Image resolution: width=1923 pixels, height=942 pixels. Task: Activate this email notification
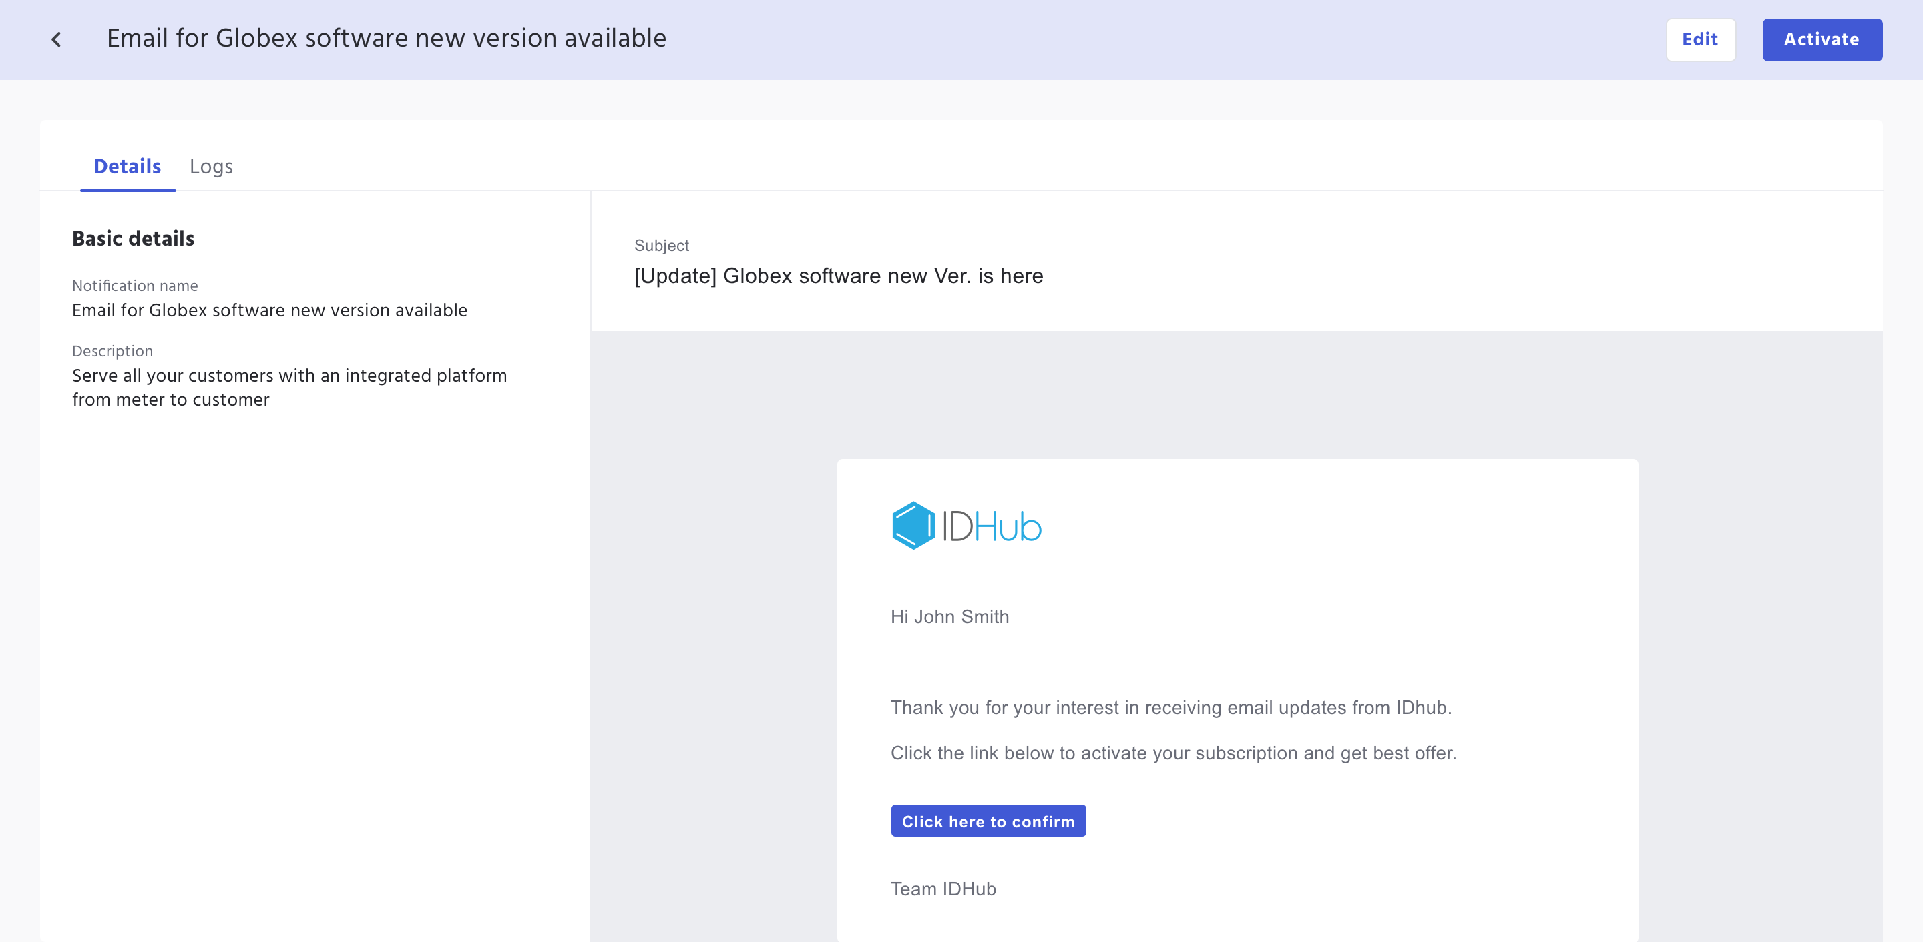(1821, 39)
